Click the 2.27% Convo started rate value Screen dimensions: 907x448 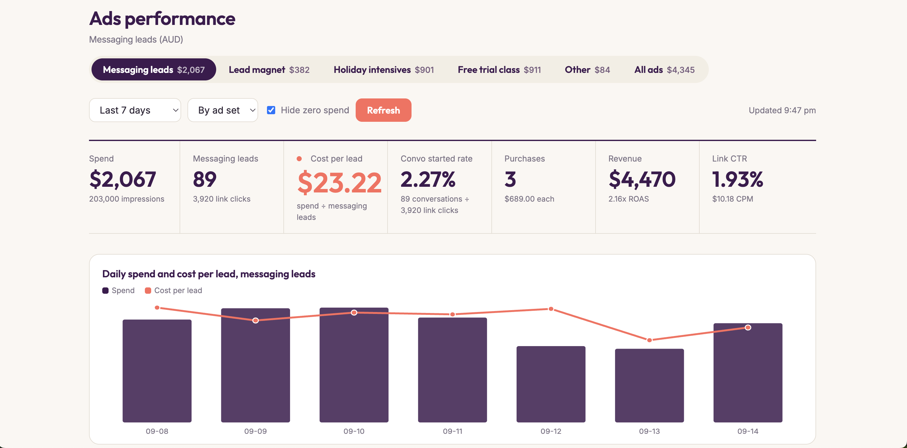point(428,179)
